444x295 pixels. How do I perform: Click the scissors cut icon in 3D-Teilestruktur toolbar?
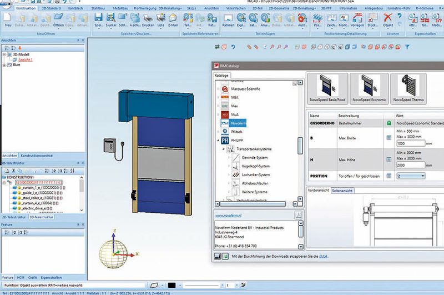13,171
